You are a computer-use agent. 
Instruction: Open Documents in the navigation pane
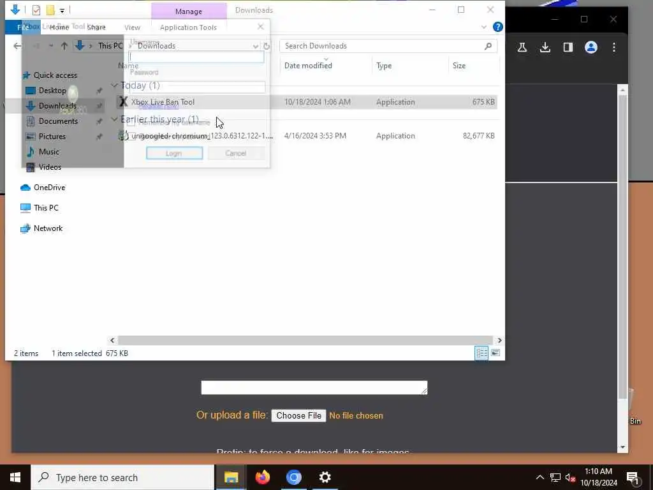pos(58,121)
